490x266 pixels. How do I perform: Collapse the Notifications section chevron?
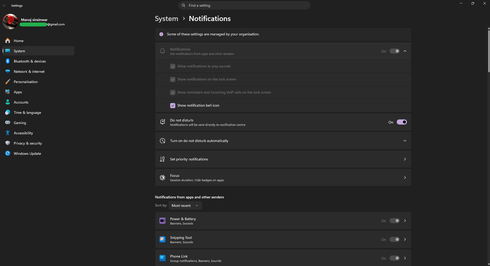click(405, 51)
